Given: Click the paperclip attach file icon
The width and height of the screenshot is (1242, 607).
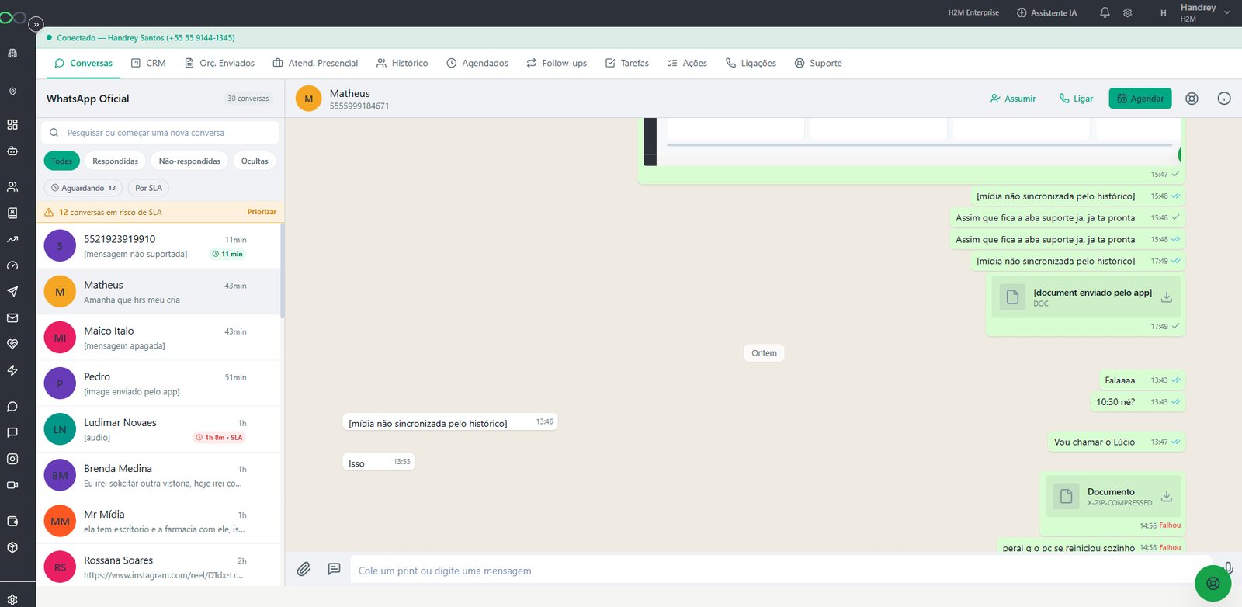Looking at the screenshot, I should coord(304,569).
